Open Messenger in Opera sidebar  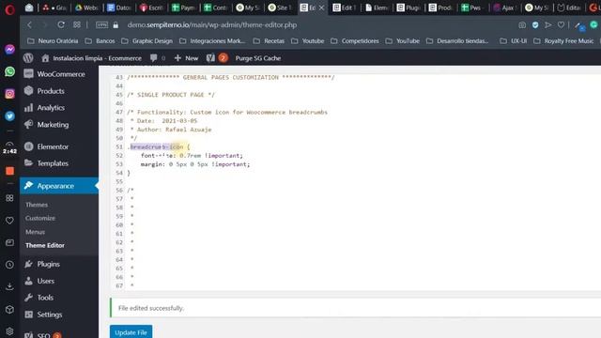(9, 50)
